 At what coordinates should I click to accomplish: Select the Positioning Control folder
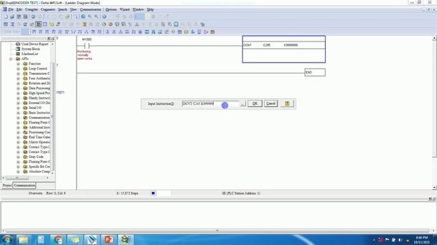[x=40, y=132]
